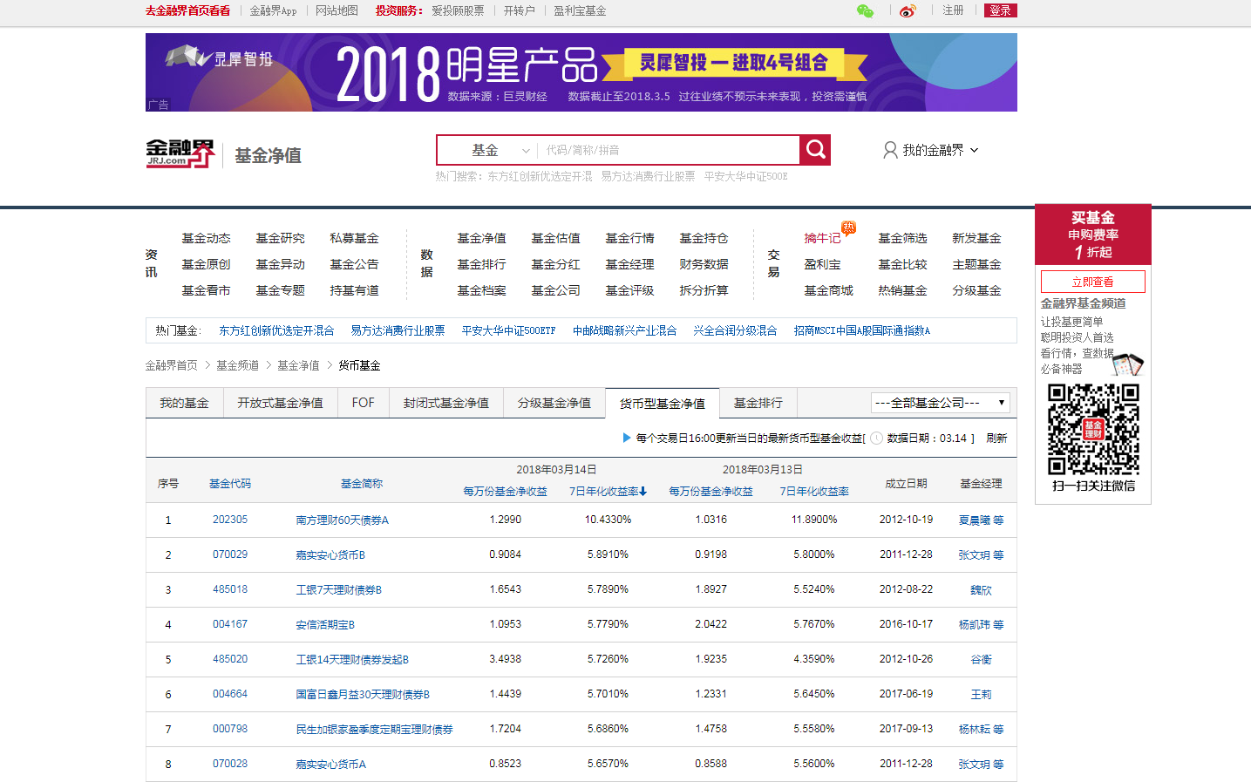Click the 基金简称 column header
1251x782 pixels.
362,483
